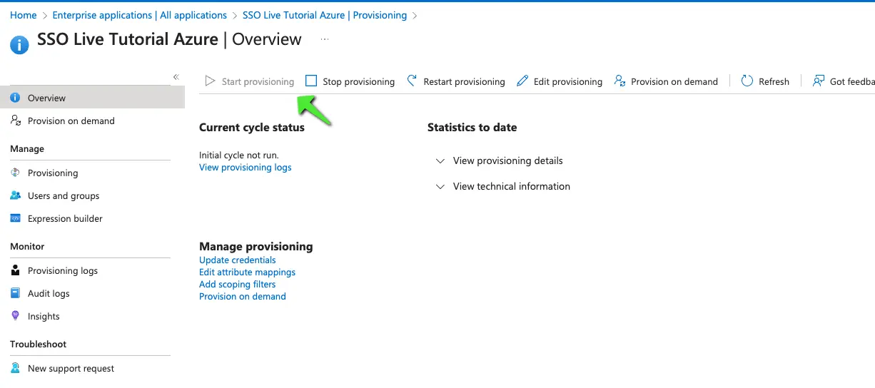Click Provision on demand link under Manage provisioning
Image resolution: width=875 pixels, height=388 pixels.
(x=243, y=297)
